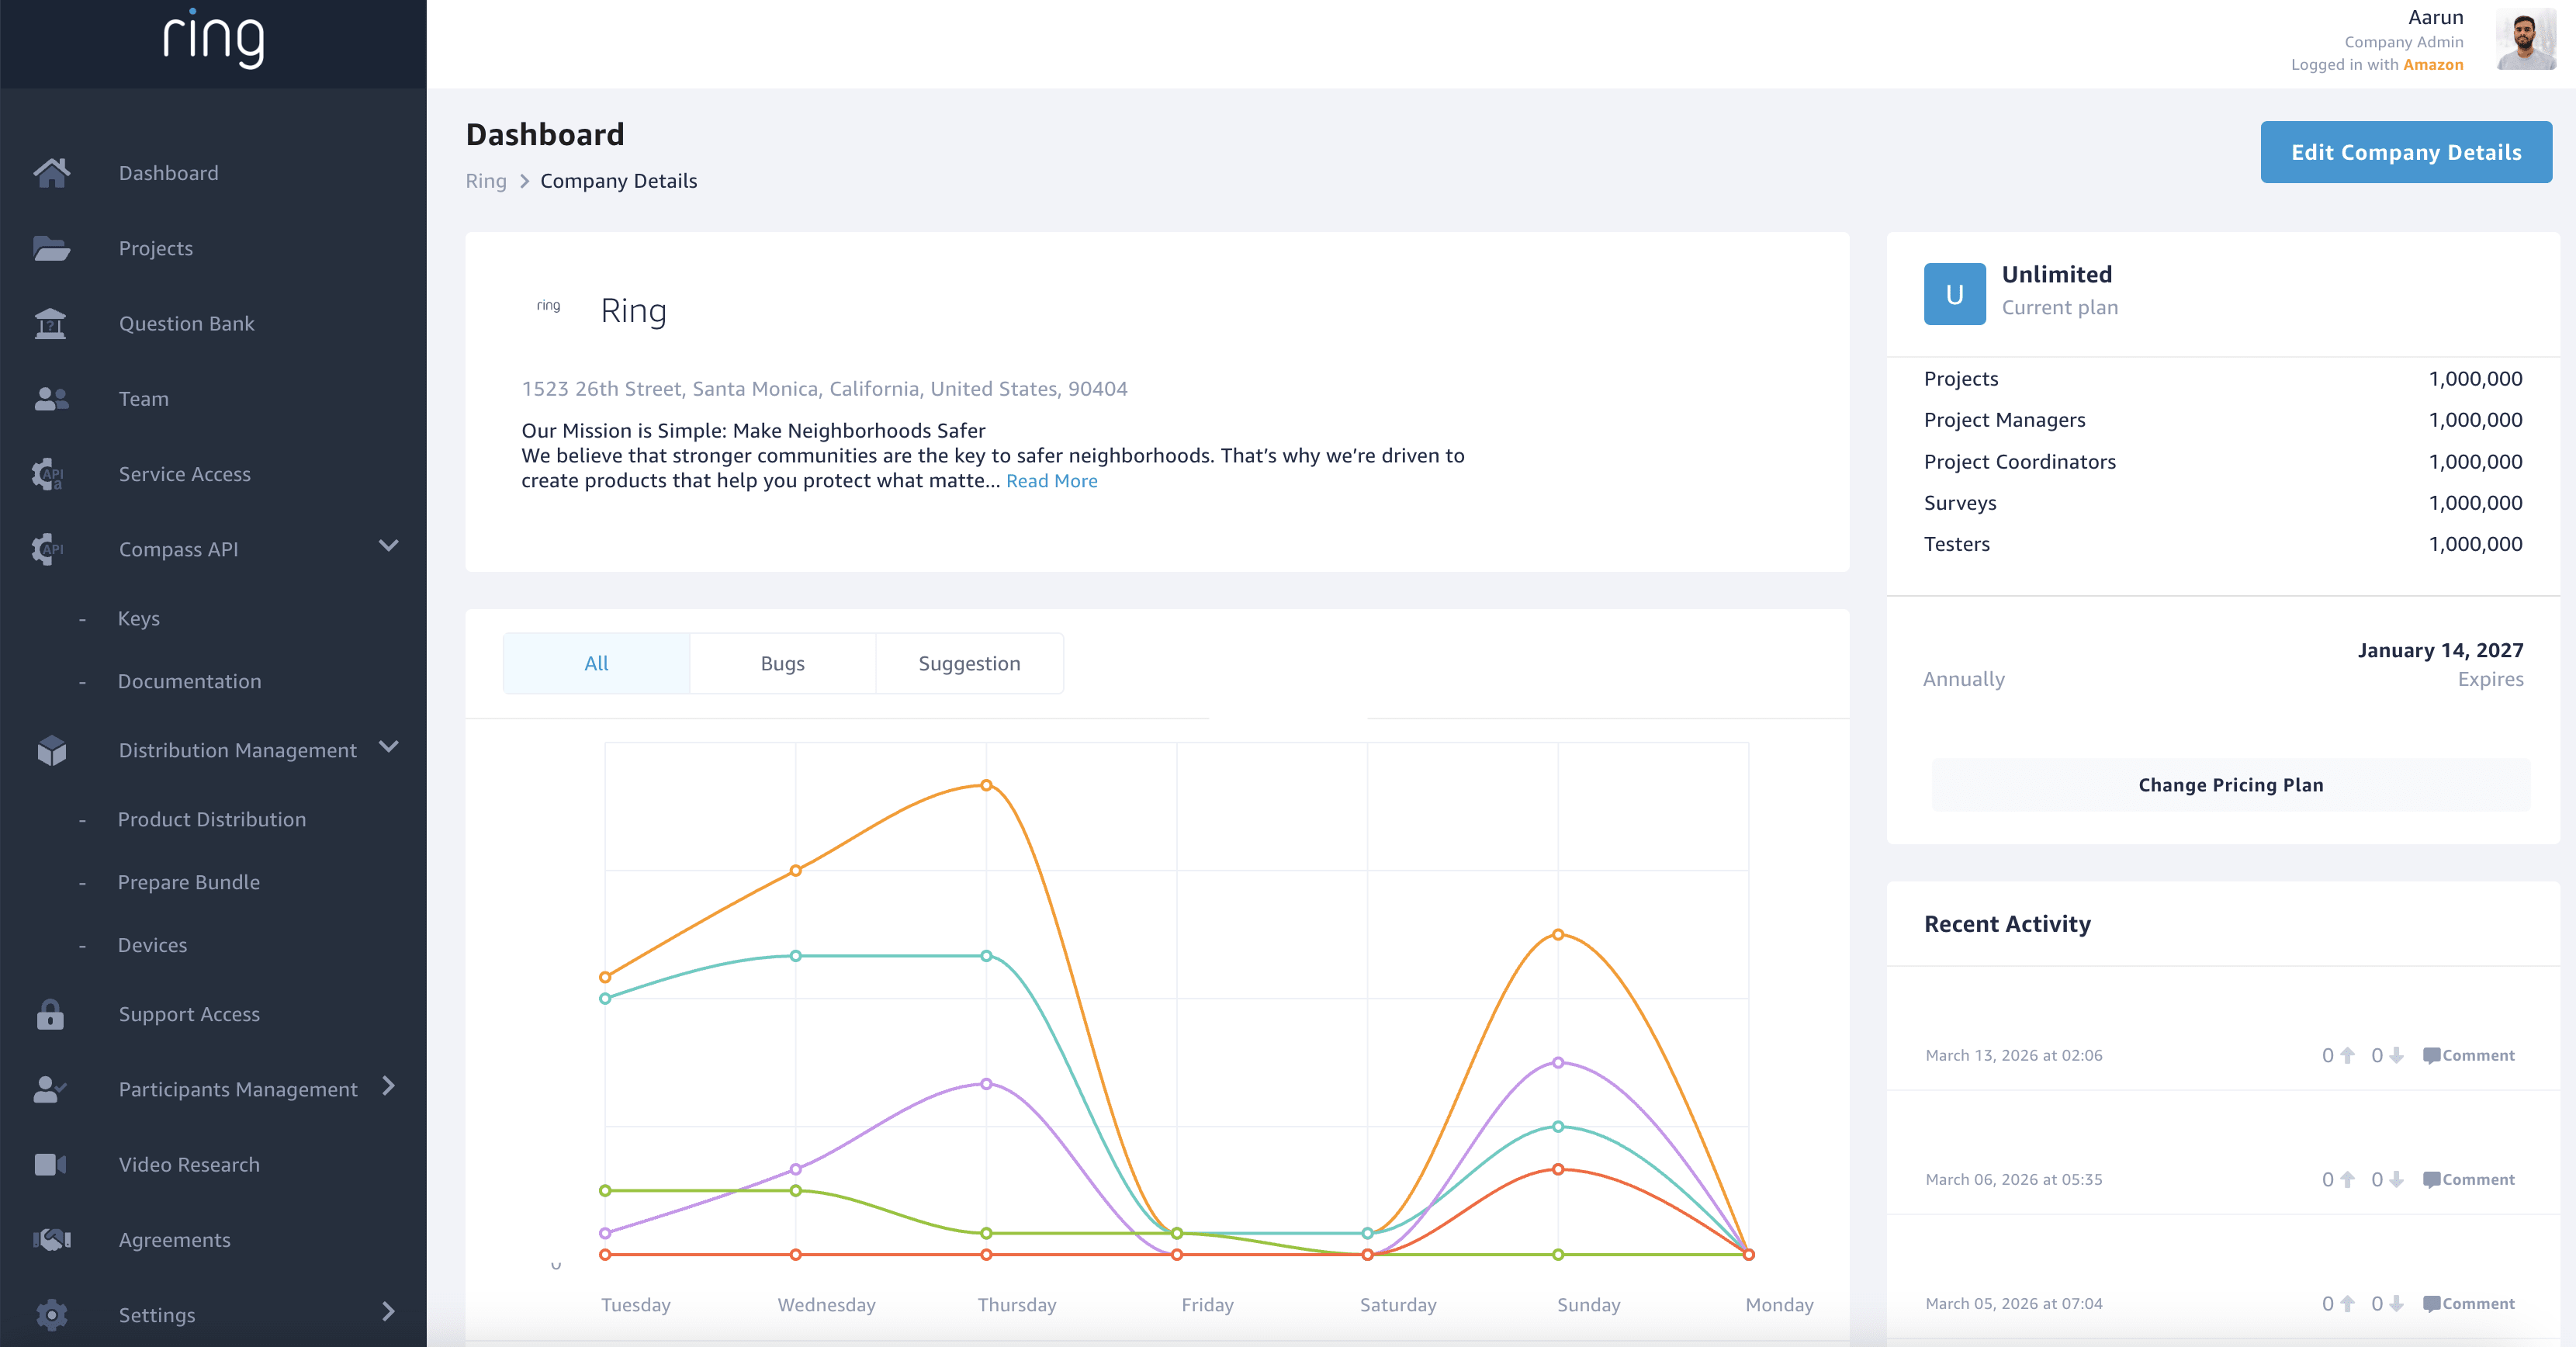The height and width of the screenshot is (1347, 2576).
Task: Open Devices under Distribution Management
Action: pos(153,945)
